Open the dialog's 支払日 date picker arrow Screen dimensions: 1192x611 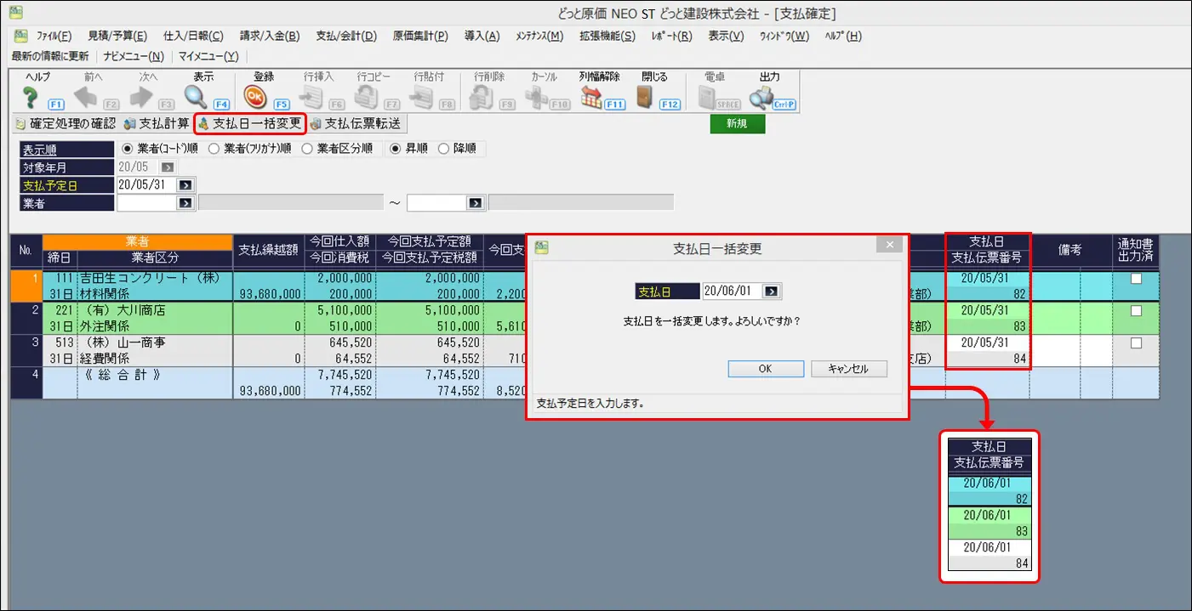771,291
